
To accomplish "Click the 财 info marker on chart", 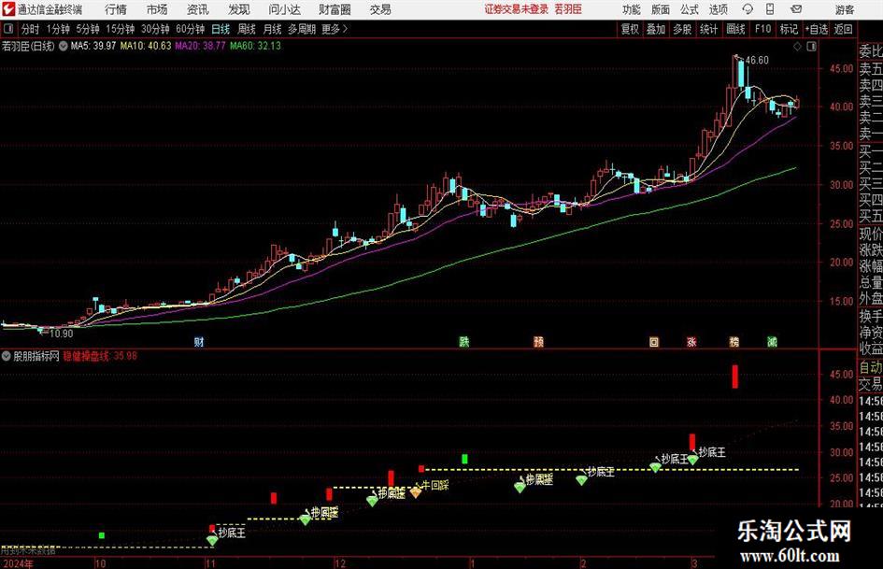I will click(199, 341).
